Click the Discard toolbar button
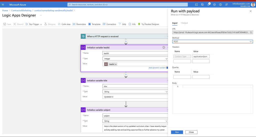This screenshot has width=256, height=137. pyautogui.click(x=18, y=24)
